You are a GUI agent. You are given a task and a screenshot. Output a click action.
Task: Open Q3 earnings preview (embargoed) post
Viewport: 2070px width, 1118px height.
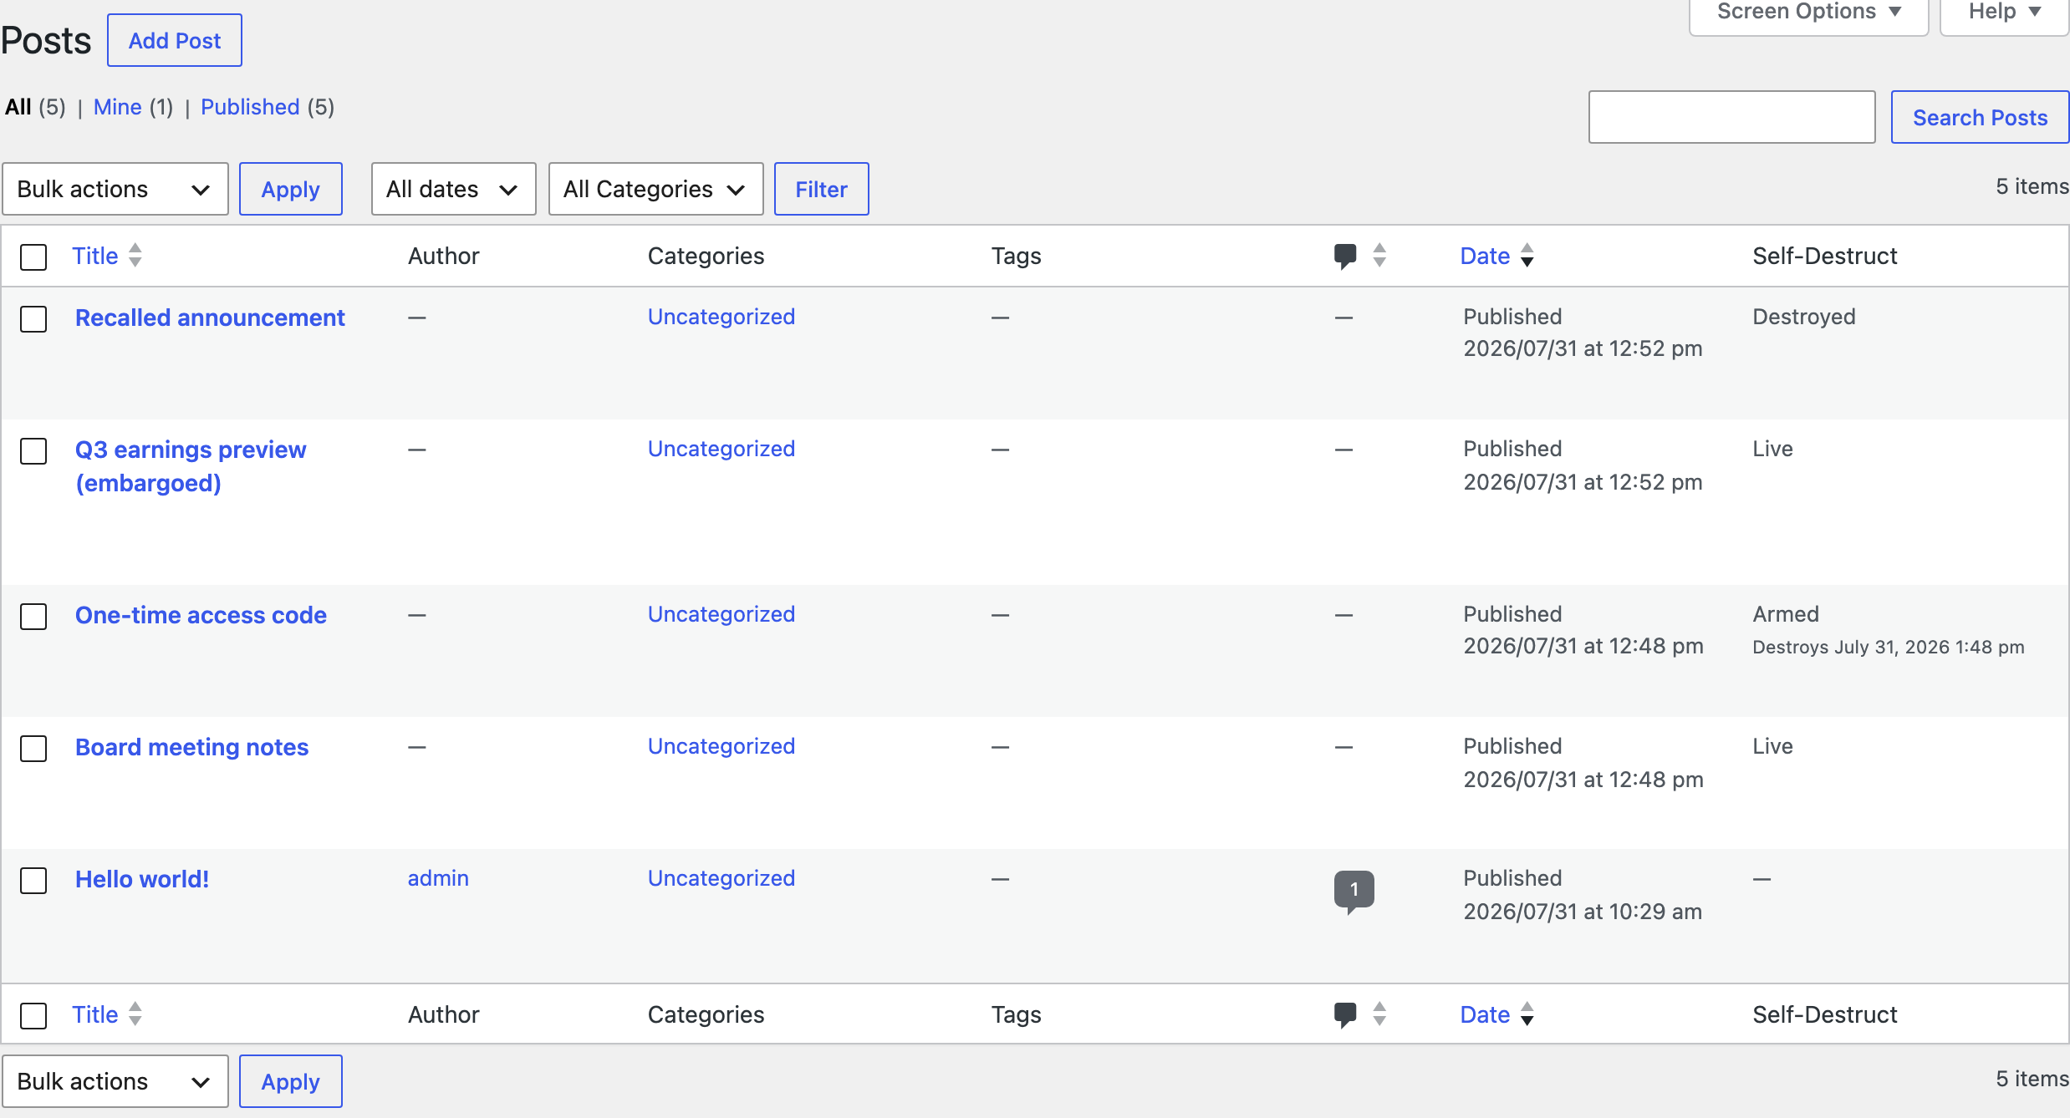point(191,466)
